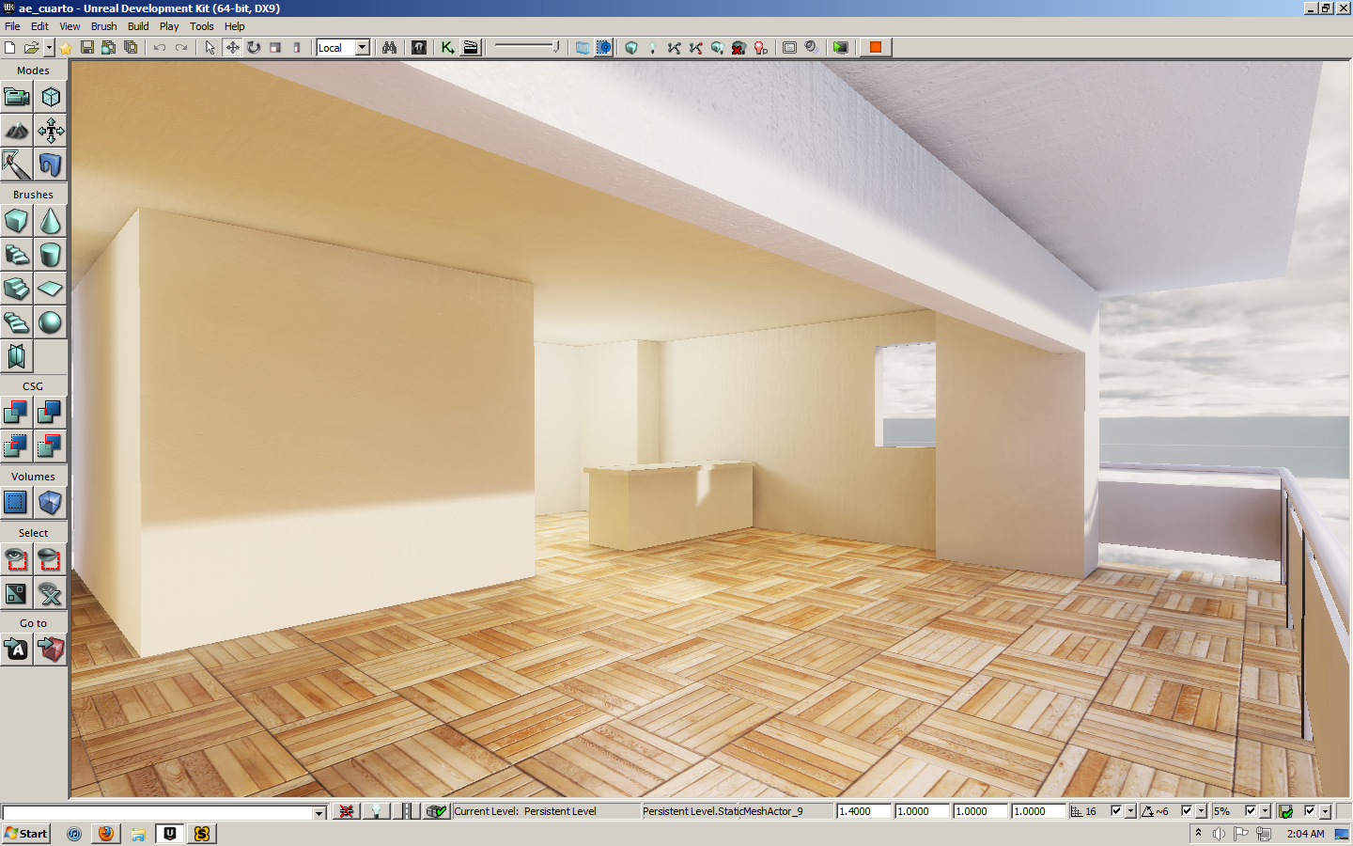The height and width of the screenshot is (846, 1353).
Task: Choose the Curved Staircase brush
Action: 17,255
